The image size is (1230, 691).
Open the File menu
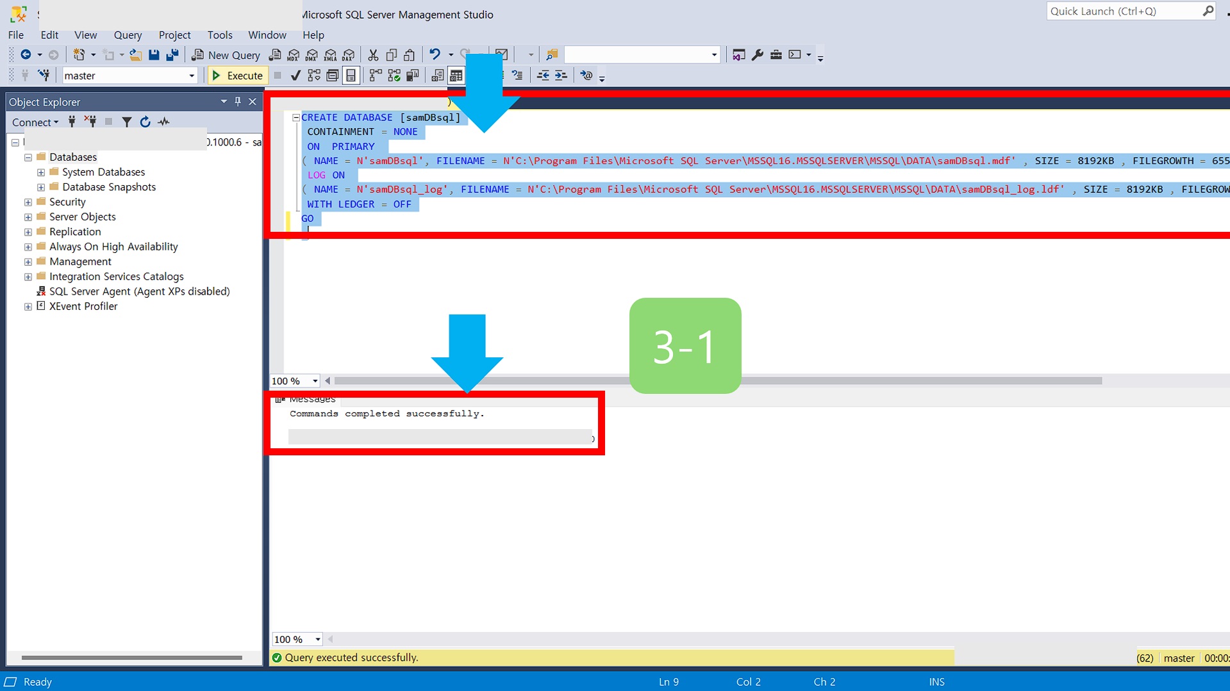click(16, 35)
